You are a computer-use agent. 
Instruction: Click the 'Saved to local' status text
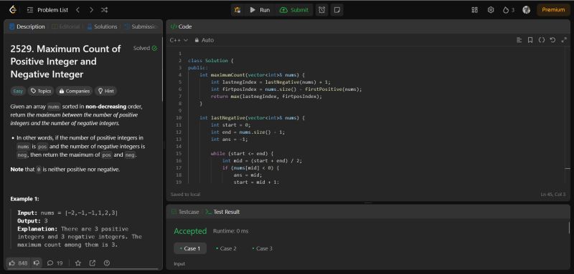[x=185, y=195]
